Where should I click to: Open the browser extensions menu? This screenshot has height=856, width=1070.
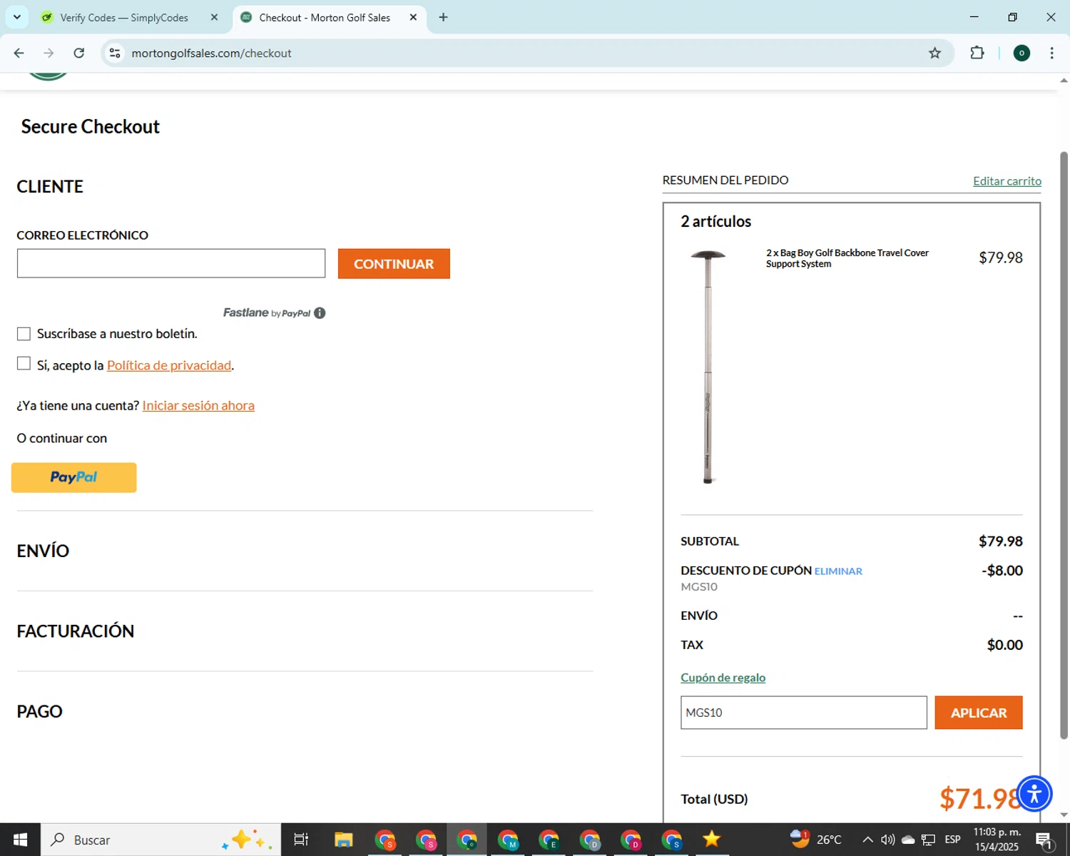(x=977, y=53)
